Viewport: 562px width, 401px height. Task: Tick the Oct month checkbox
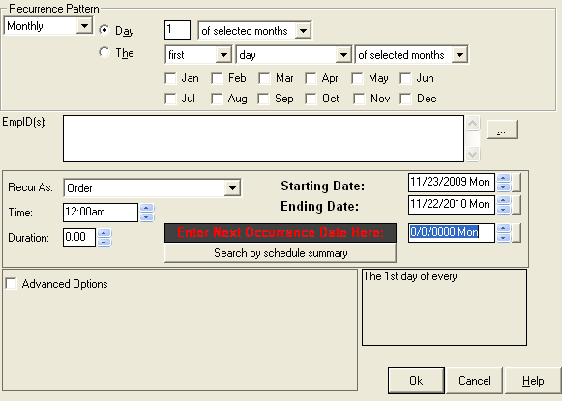pyautogui.click(x=311, y=99)
